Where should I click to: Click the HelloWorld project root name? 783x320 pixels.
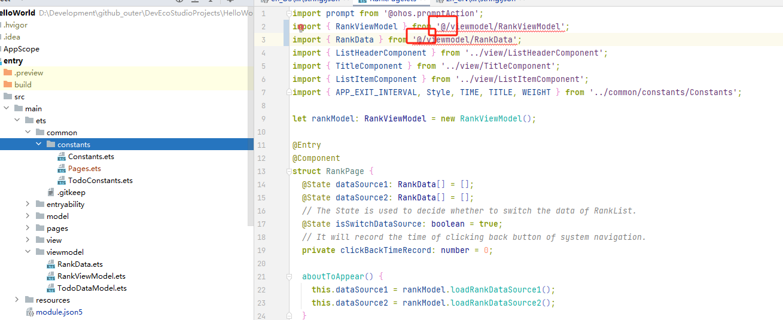[x=17, y=13]
